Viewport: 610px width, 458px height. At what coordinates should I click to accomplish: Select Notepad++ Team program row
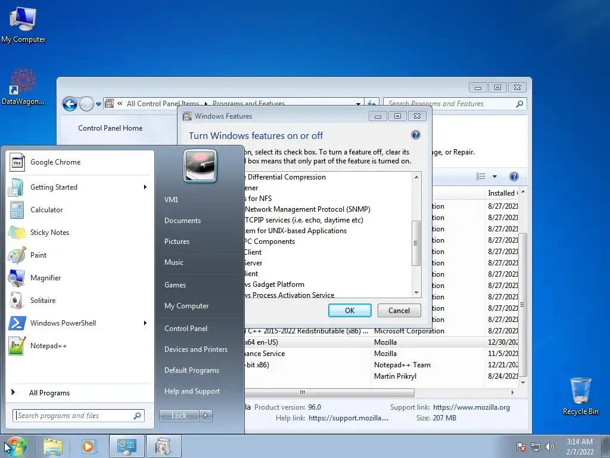pyautogui.click(x=381, y=365)
